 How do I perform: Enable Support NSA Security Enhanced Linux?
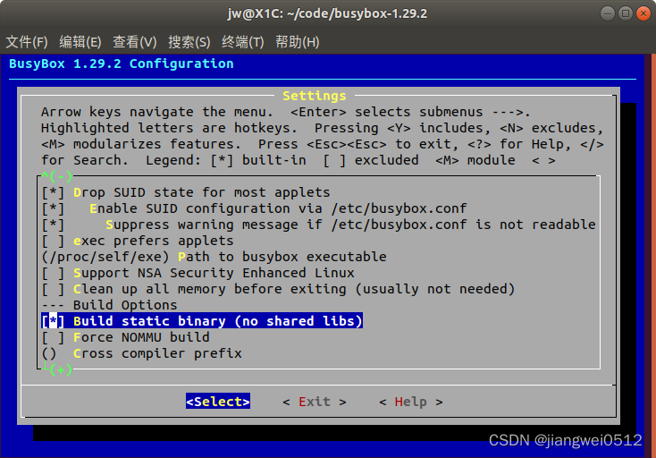coord(198,273)
